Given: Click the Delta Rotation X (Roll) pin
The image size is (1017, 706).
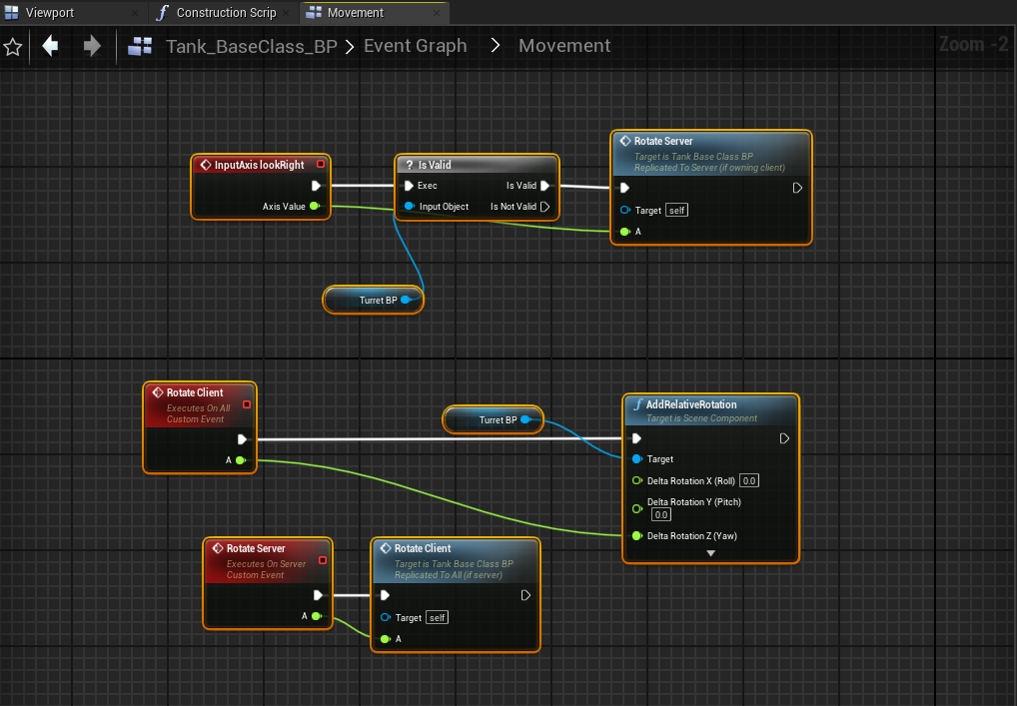Looking at the screenshot, I should pos(637,480).
